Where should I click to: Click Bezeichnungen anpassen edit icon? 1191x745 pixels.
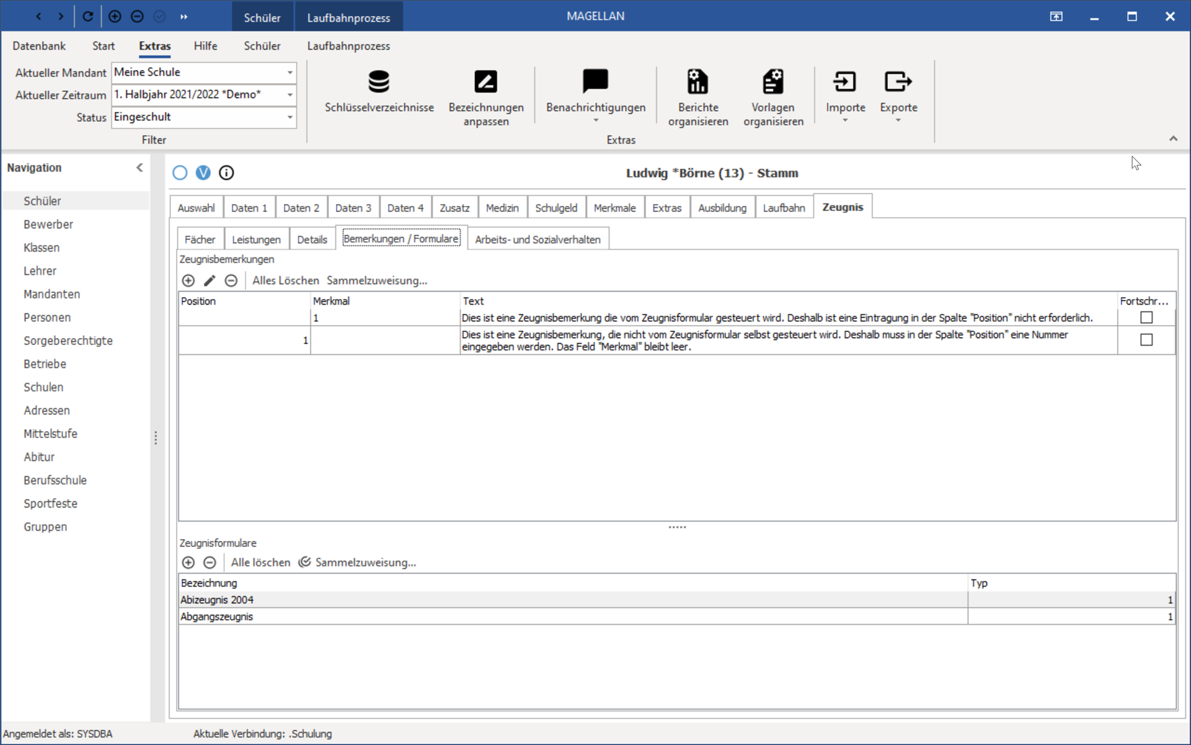point(485,82)
